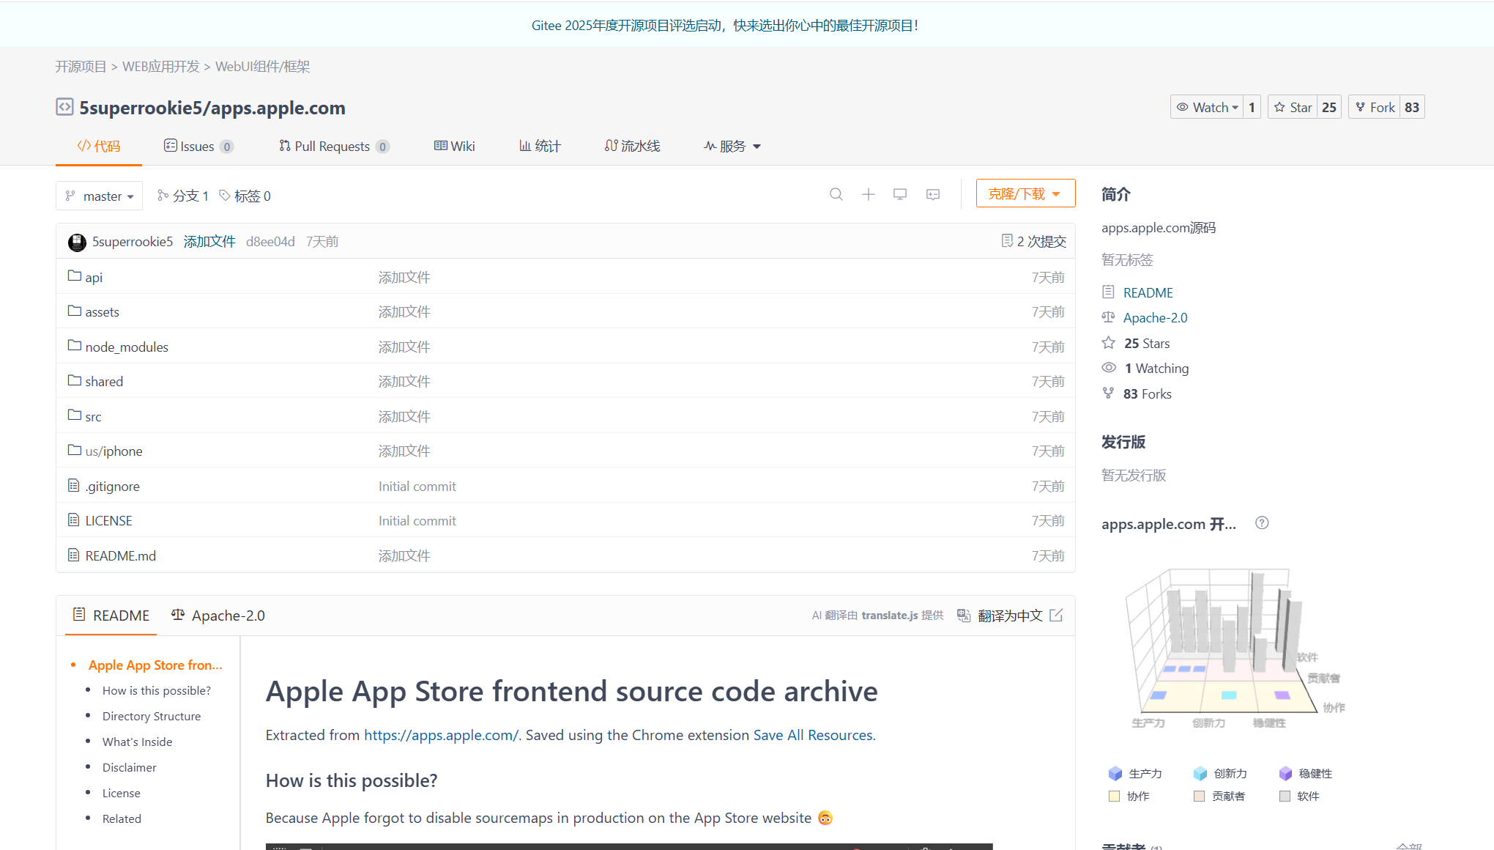
Task: Expand the 服务 menu chevron
Action: tap(757, 146)
